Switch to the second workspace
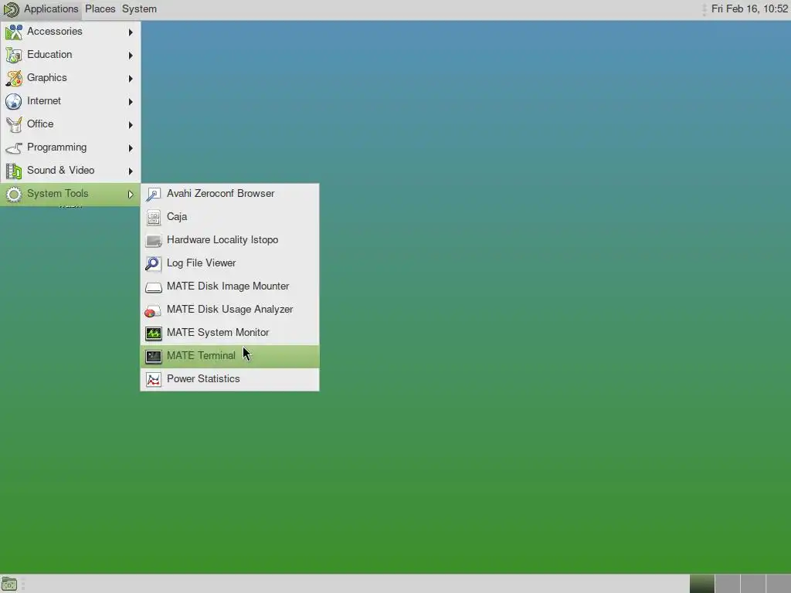Image resolution: width=791 pixels, height=593 pixels. click(x=728, y=584)
